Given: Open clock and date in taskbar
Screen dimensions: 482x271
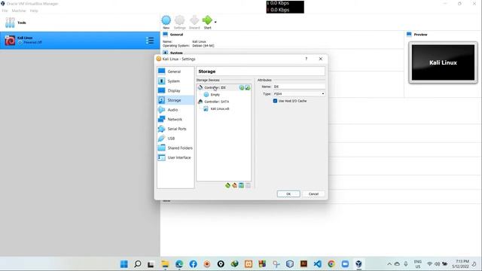Looking at the screenshot, I should 460,264.
